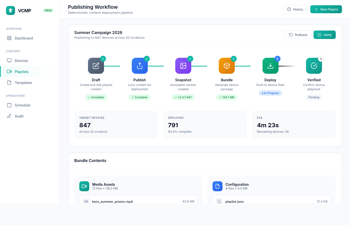Open the Dashboard menu item
The height and width of the screenshot is (225, 350).
click(24, 38)
